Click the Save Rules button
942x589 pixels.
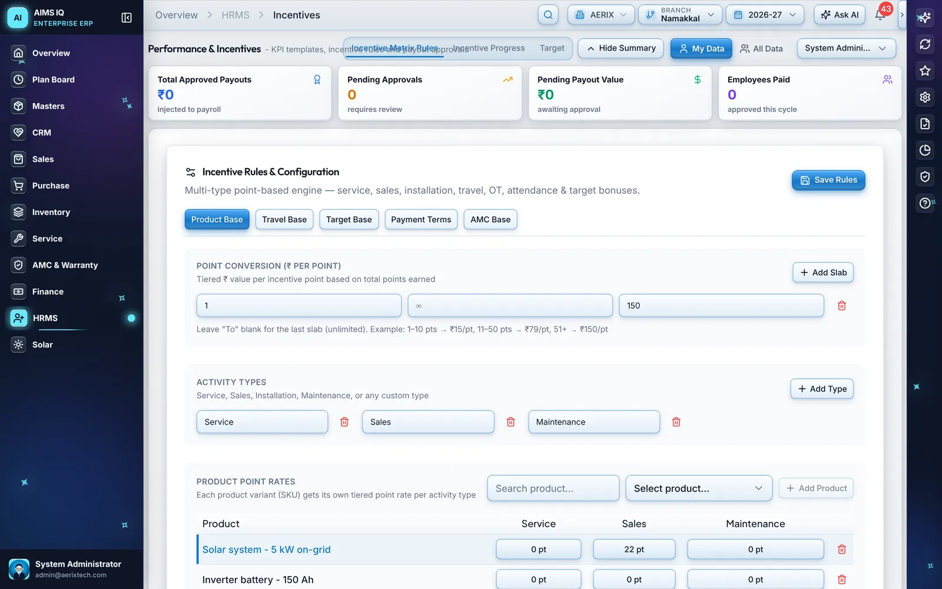(828, 180)
